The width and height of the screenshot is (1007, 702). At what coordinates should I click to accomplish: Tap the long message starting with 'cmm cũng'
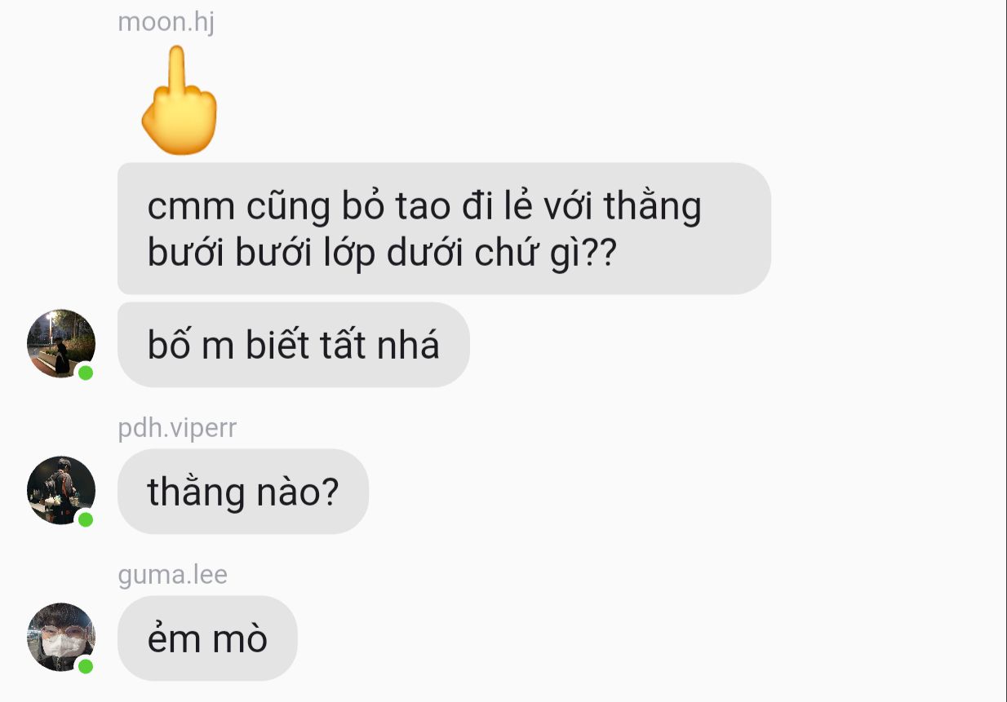point(444,228)
